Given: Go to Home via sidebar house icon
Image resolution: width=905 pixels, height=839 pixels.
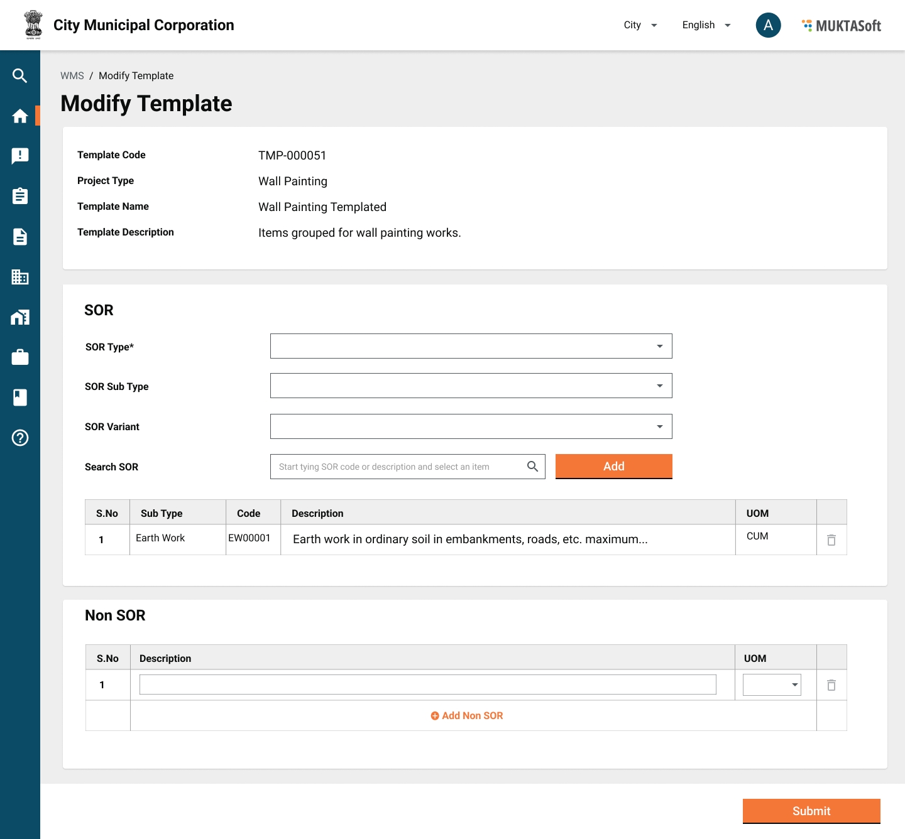Looking at the screenshot, I should [x=20, y=116].
